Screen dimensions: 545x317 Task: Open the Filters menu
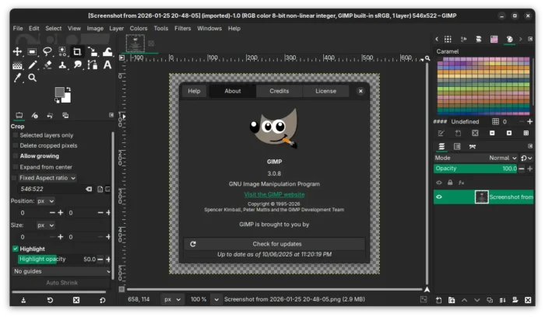tap(182, 29)
